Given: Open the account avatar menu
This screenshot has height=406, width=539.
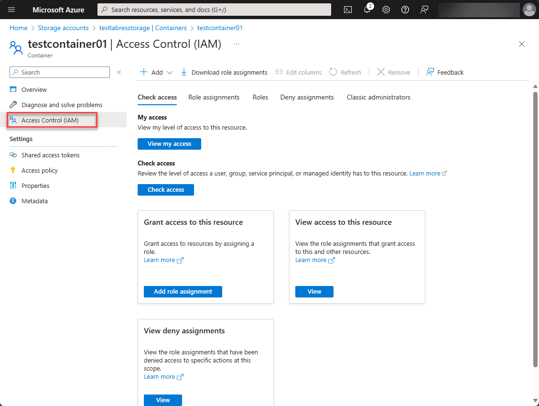Looking at the screenshot, I should (528, 10).
